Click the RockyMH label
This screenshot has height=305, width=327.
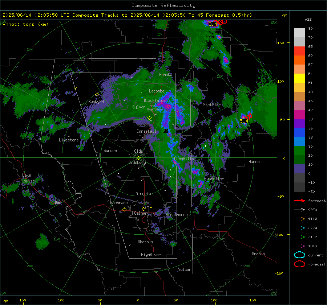96,102
